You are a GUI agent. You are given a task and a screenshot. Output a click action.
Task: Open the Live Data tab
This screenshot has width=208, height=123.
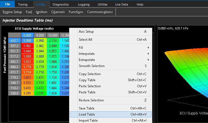pyautogui.click(x=121, y=4)
